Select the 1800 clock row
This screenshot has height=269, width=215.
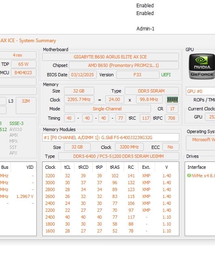pos(111,224)
